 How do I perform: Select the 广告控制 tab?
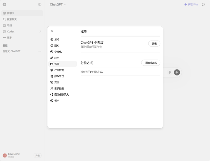pos(63,70)
